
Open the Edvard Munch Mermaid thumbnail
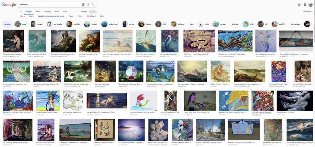coord(107,100)
